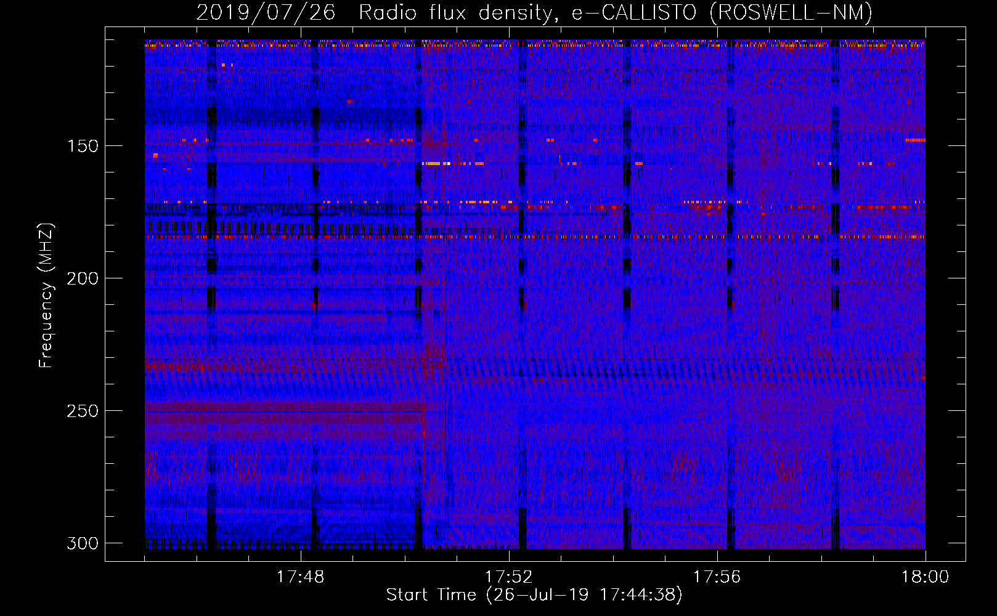Click the 150 frequency tick label
The height and width of the screenshot is (616, 997).
83,146
